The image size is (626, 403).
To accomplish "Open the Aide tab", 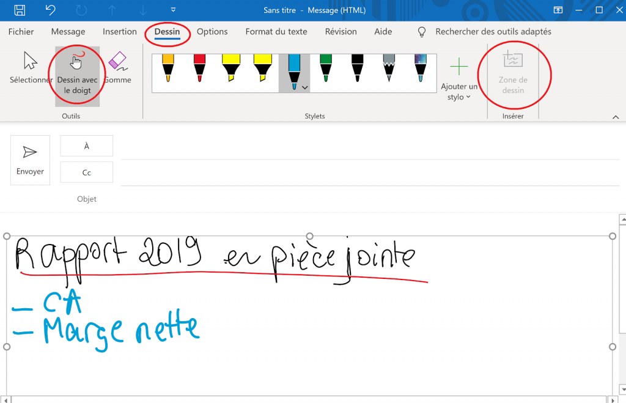I will point(383,32).
